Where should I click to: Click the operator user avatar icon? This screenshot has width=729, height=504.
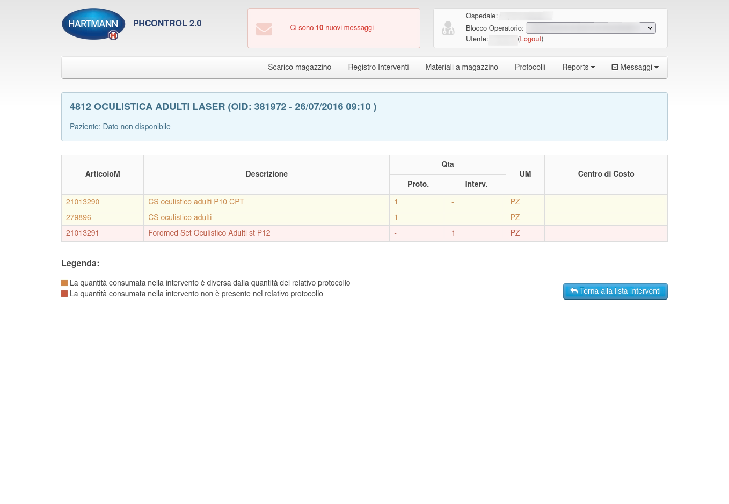click(448, 28)
